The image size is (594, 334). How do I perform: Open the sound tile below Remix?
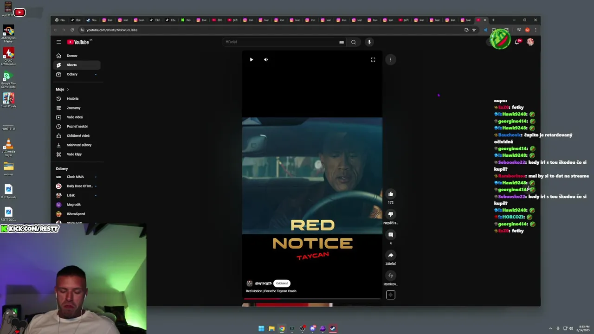click(x=391, y=295)
